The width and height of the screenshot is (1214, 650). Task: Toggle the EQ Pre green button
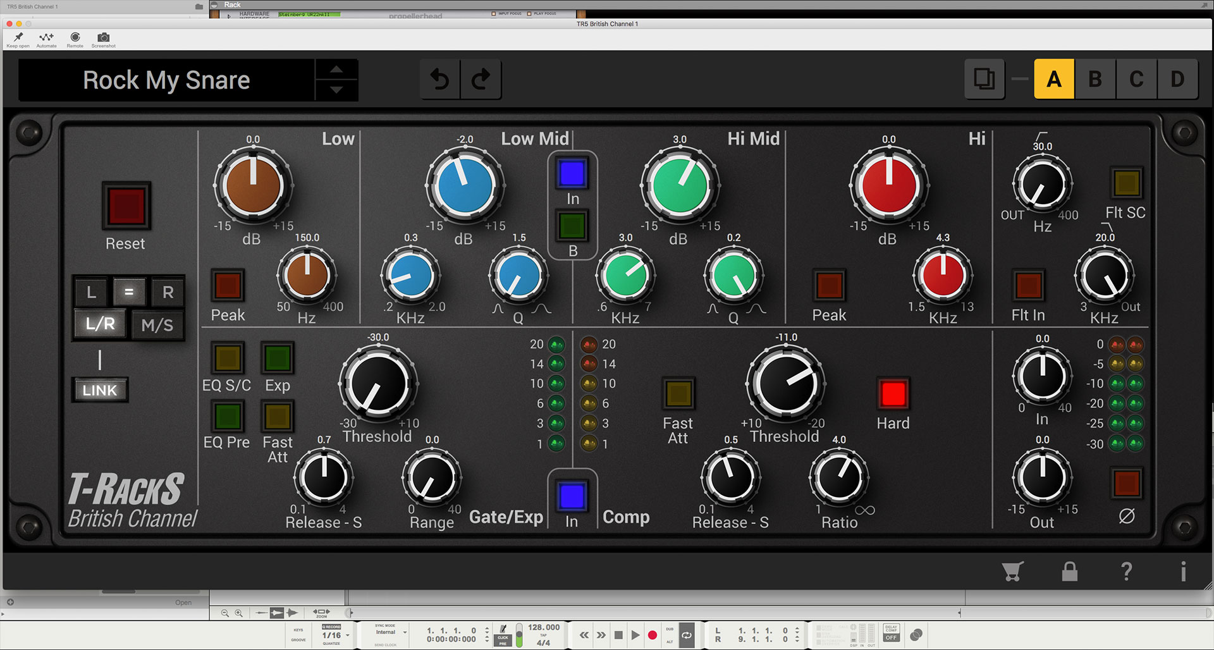point(228,416)
